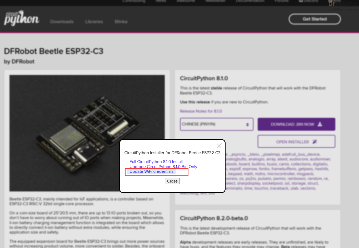
Task: Close the installer dialog with the X icon
Action: pyautogui.click(x=219, y=146)
